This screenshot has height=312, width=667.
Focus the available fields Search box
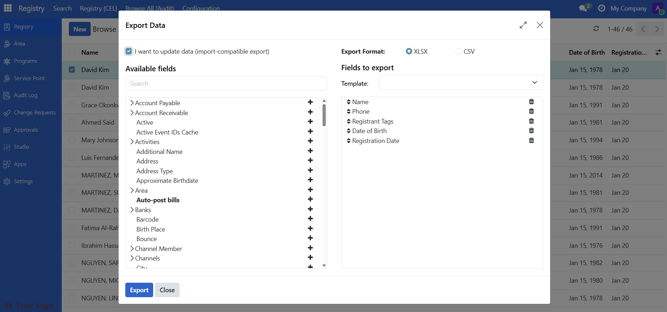(x=226, y=83)
